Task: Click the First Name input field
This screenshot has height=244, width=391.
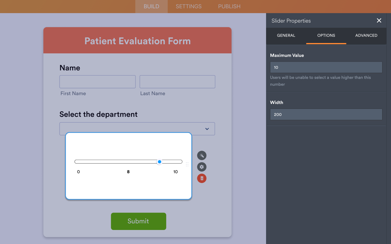Action: (97, 81)
